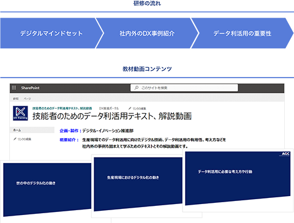Click the AGC logo on the slide thumbnail
This screenshot has width=294, height=223.
(x=285, y=154)
